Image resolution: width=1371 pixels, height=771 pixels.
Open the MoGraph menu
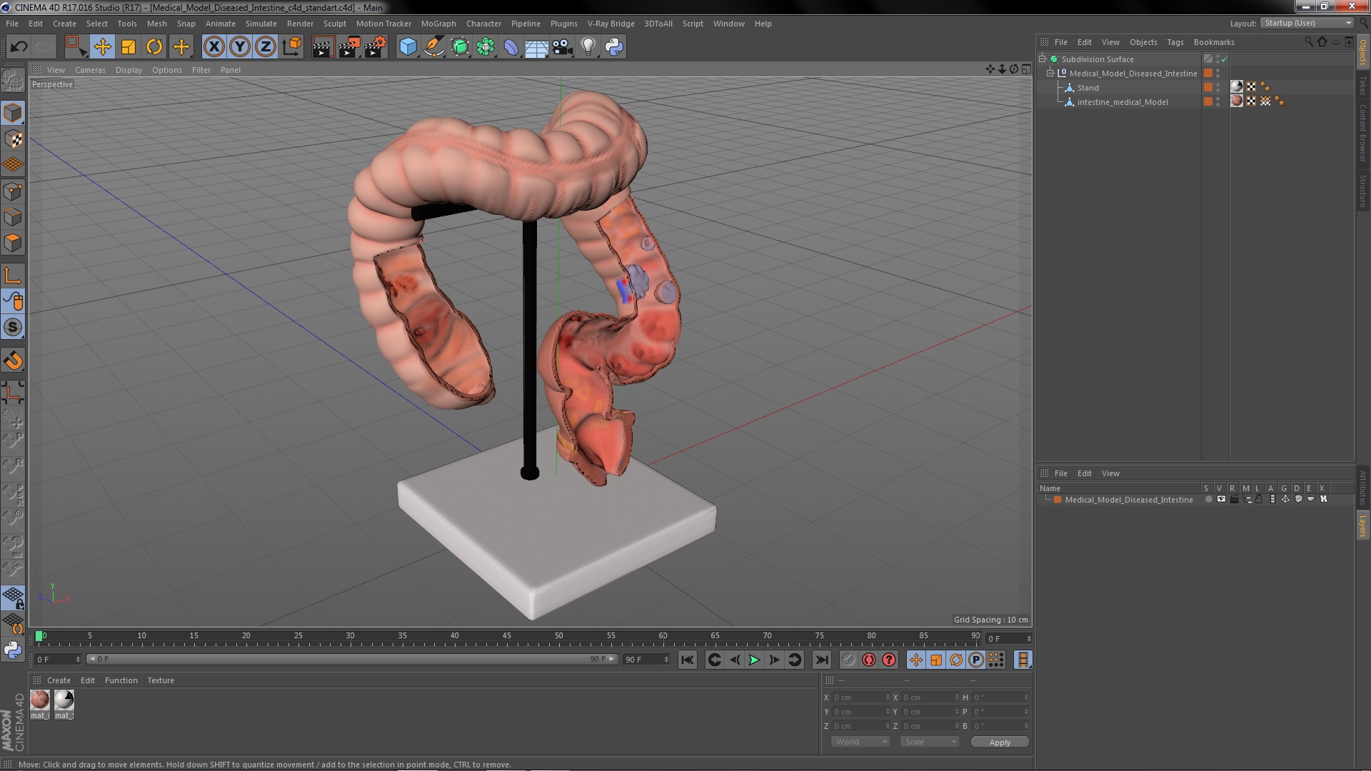pos(438,24)
